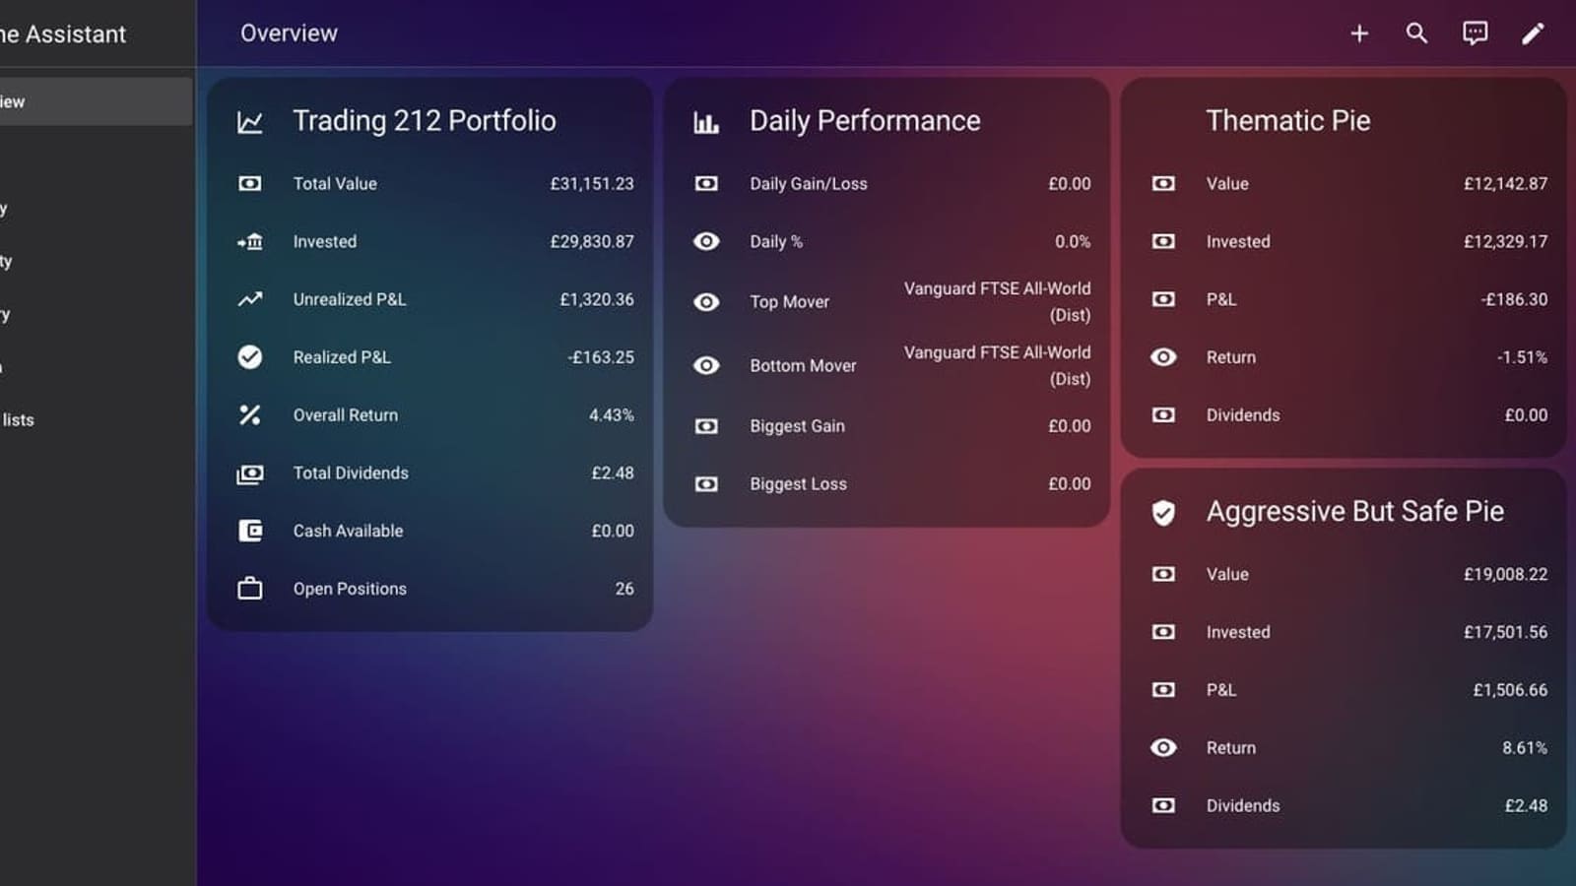Click the chart icon beside Trading 212 Portfolio
The height and width of the screenshot is (886, 1576).
tap(250, 122)
